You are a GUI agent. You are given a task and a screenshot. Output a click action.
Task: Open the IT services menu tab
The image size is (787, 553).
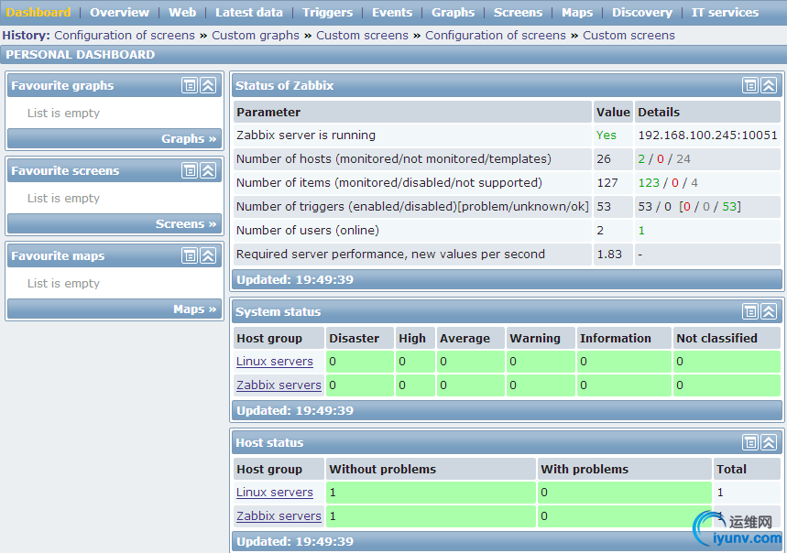point(725,13)
